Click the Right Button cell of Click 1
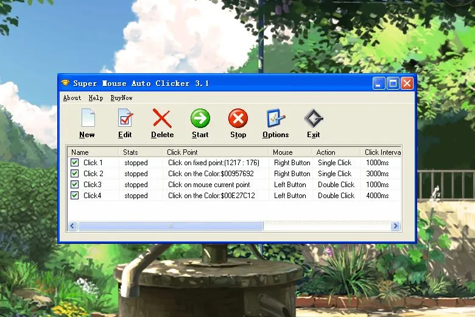The width and height of the screenshot is (475, 317). point(292,163)
